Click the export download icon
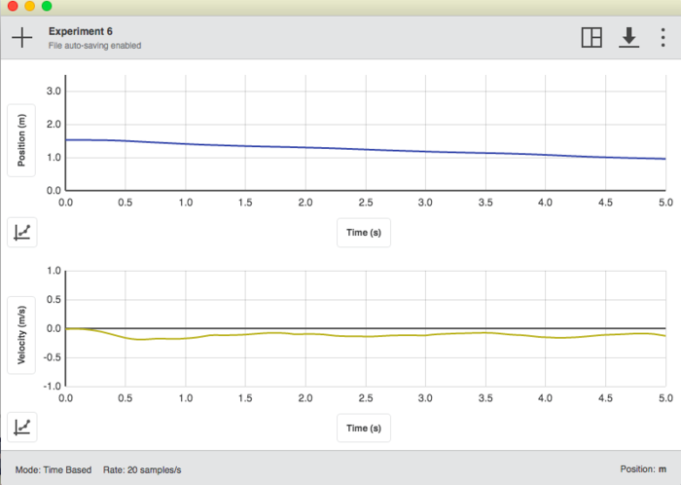Viewport: 681px width, 485px height. tap(628, 38)
